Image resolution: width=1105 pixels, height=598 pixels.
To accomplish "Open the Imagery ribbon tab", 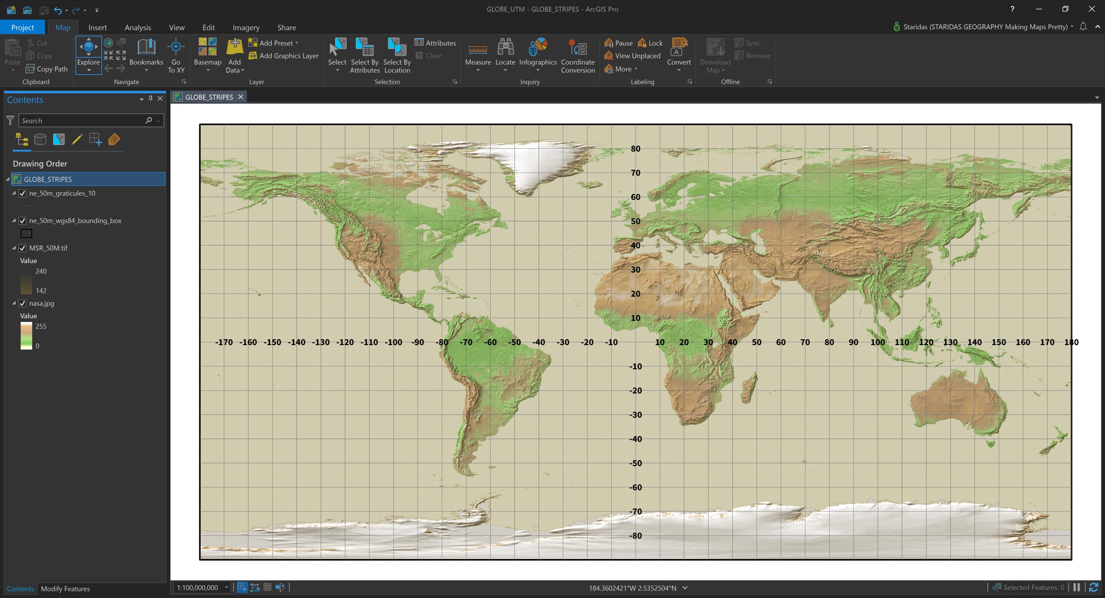I will tap(246, 27).
